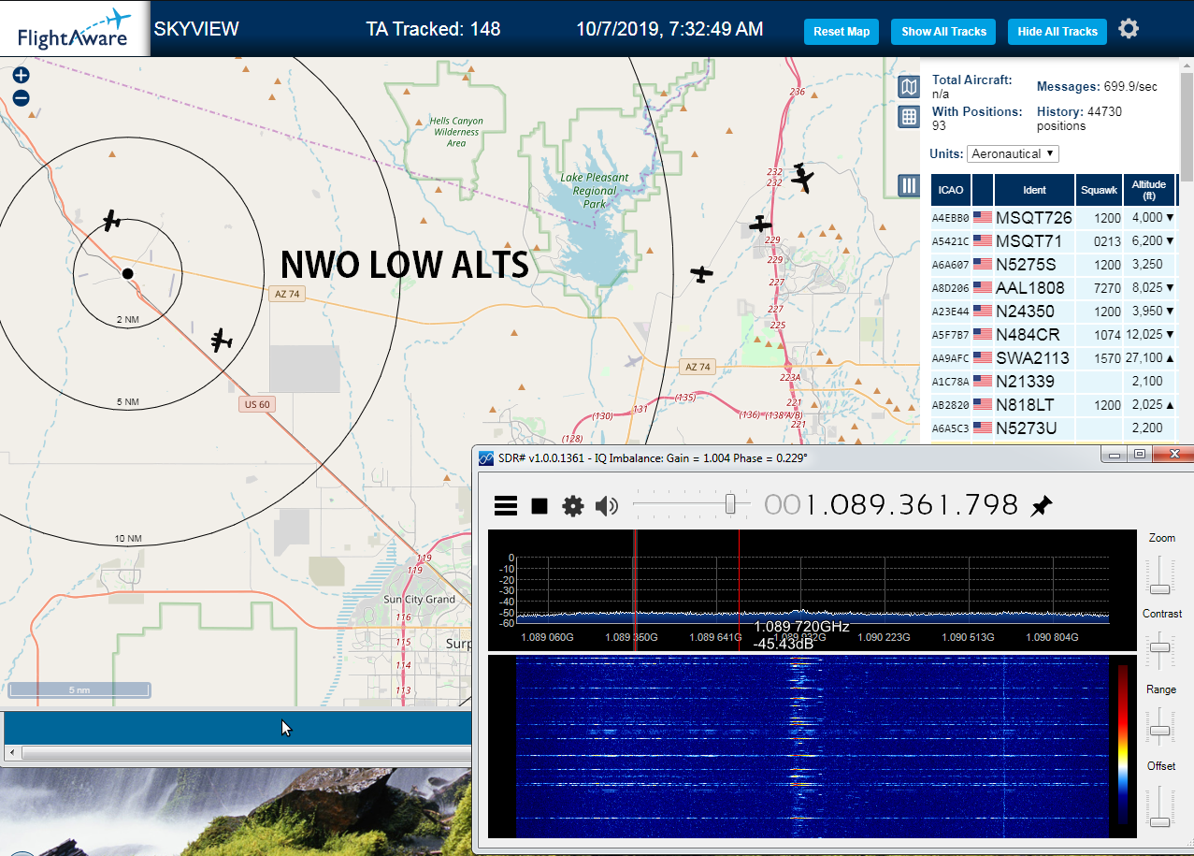Click the grid view icon beside the sidebar

(x=909, y=116)
